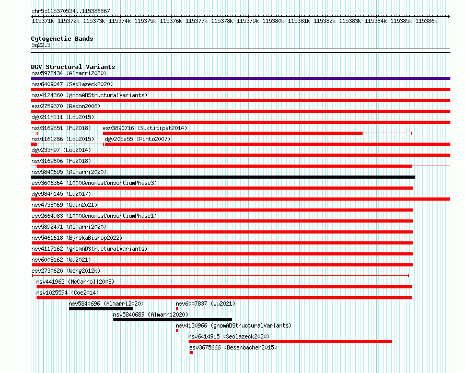Click the 115380k ruler position
465x373 pixels.
[x=273, y=21]
